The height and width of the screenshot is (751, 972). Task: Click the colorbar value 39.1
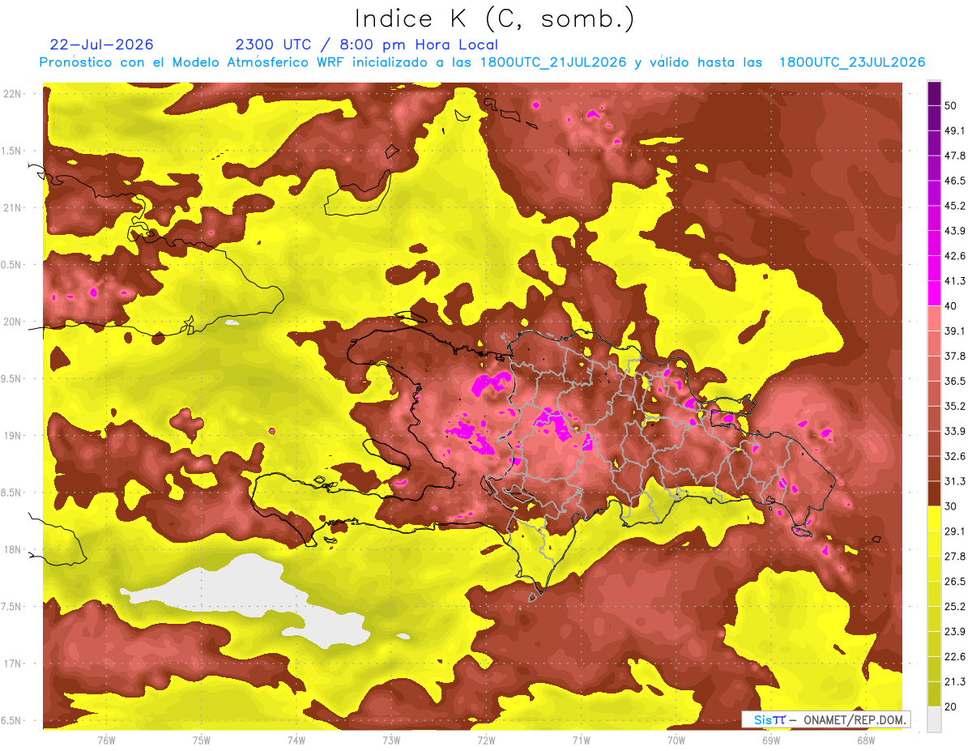[954, 331]
